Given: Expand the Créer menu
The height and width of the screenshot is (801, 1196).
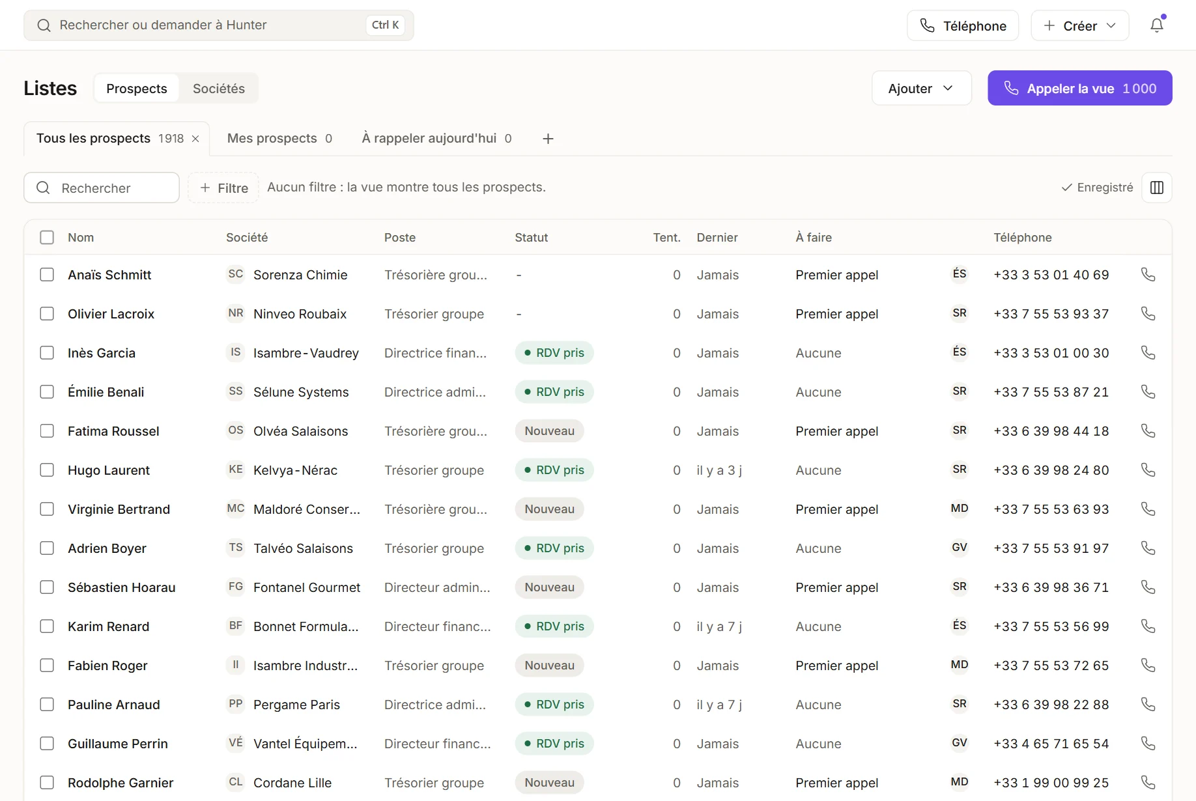Looking at the screenshot, I should 1079,25.
